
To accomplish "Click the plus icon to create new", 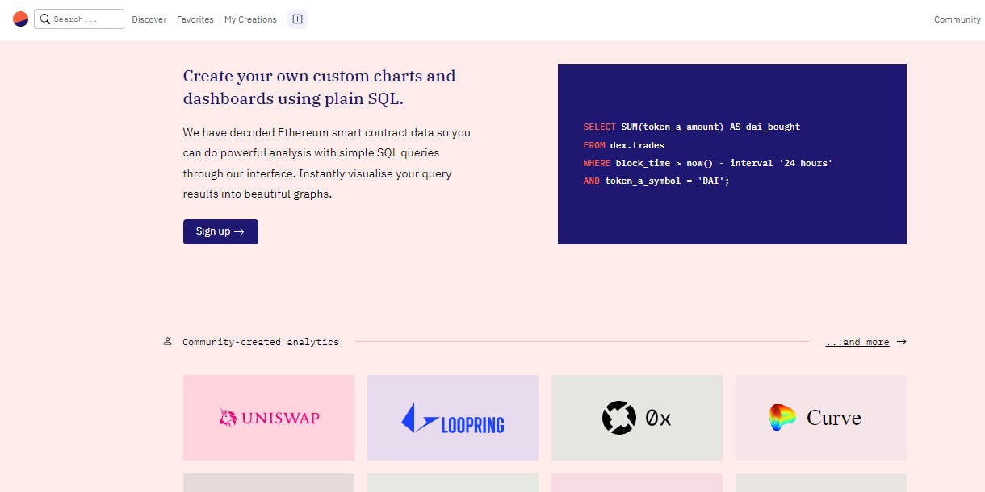I will coord(297,19).
